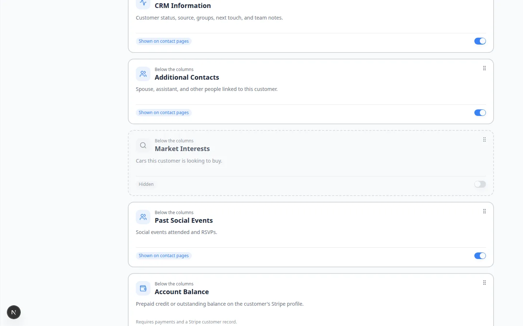Click the CRM Information 'Shown on contact pages' badge
The width and height of the screenshot is (523, 326).
click(x=164, y=41)
